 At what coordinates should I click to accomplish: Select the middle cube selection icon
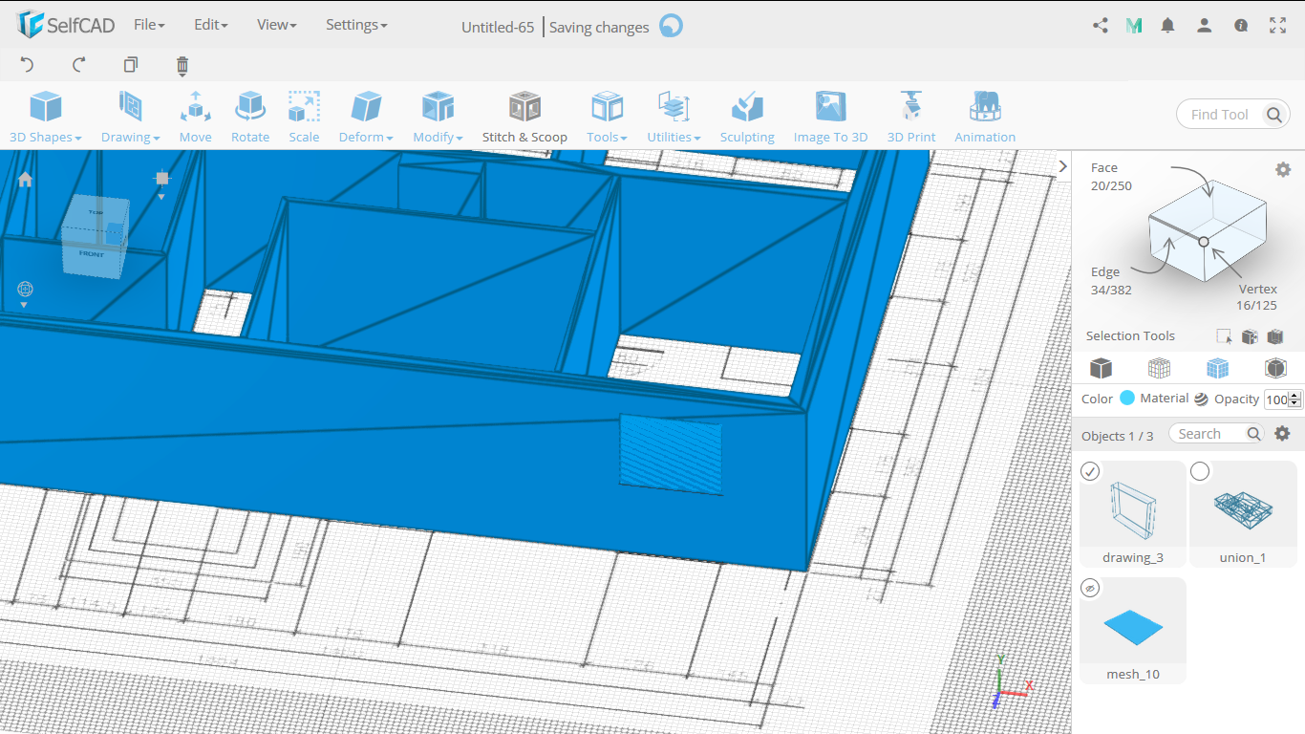[x=1250, y=336]
